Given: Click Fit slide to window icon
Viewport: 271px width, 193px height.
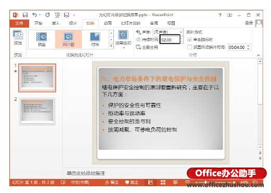Looking at the screenshot, I should pyautogui.click(x=255, y=183).
